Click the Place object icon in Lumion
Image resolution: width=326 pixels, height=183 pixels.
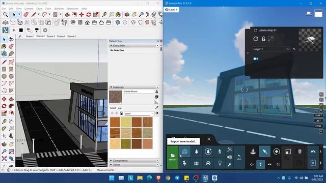tap(253, 151)
